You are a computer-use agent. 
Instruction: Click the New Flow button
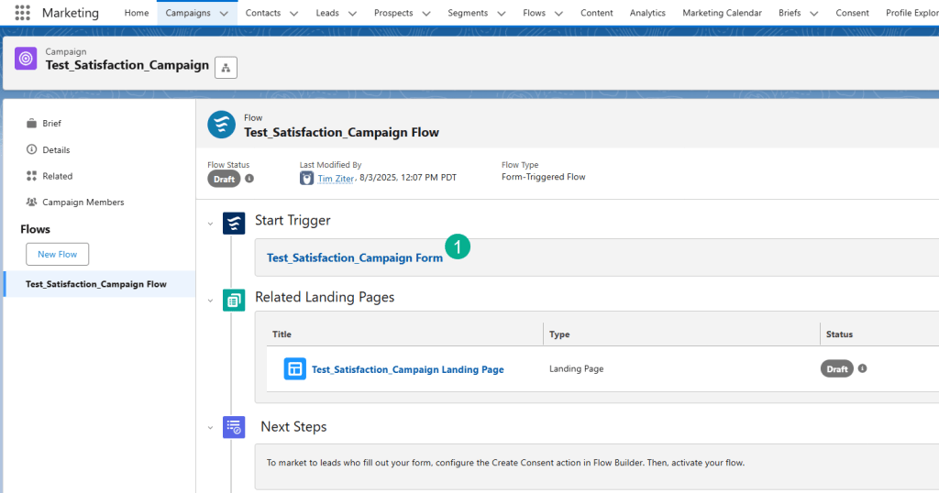click(x=57, y=254)
